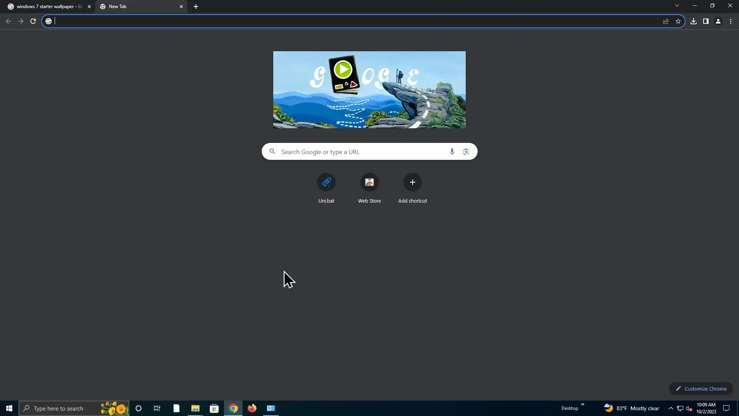Show hidden system tray icons
Viewport: 739px width, 416px height.
[670, 408]
